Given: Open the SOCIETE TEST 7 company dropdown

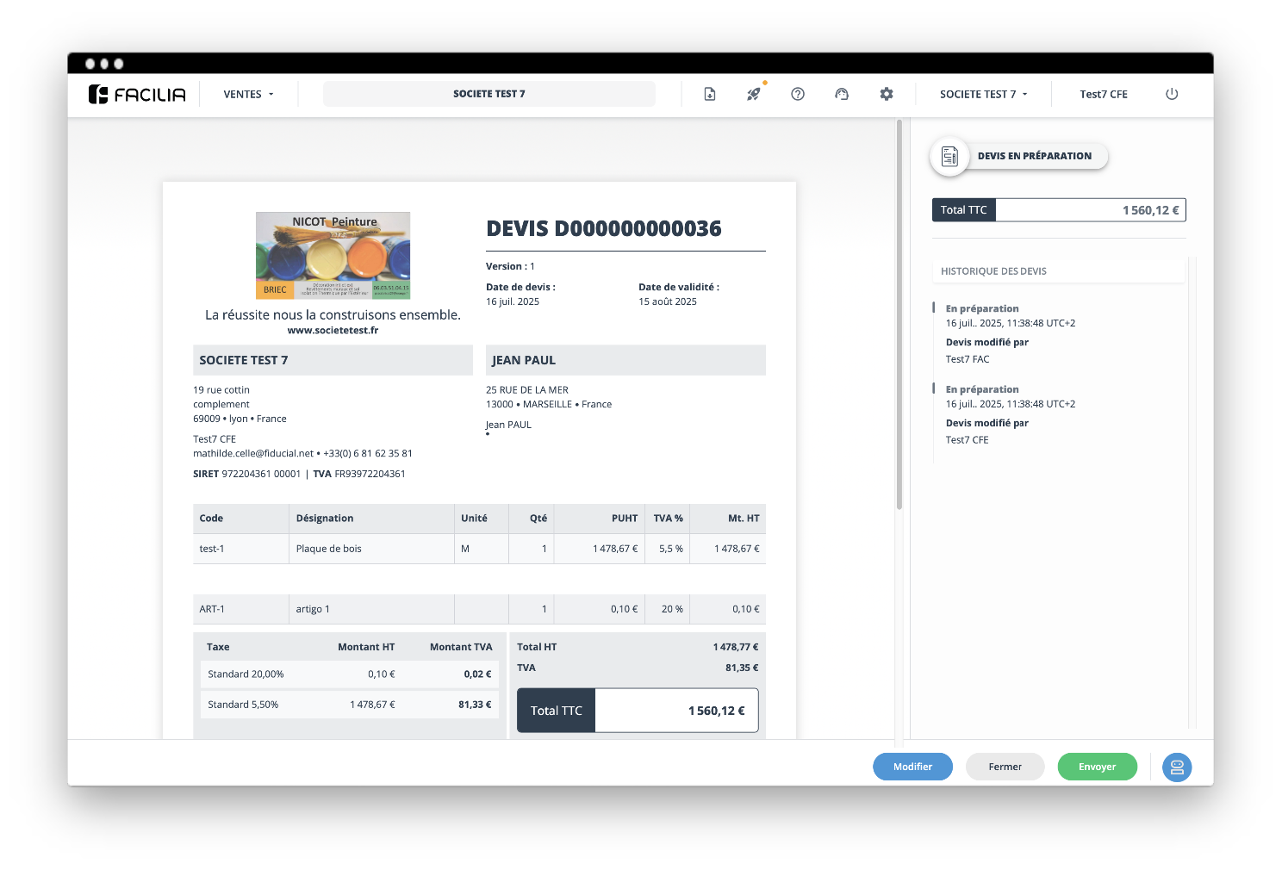Looking at the screenshot, I should coord(983,94).
